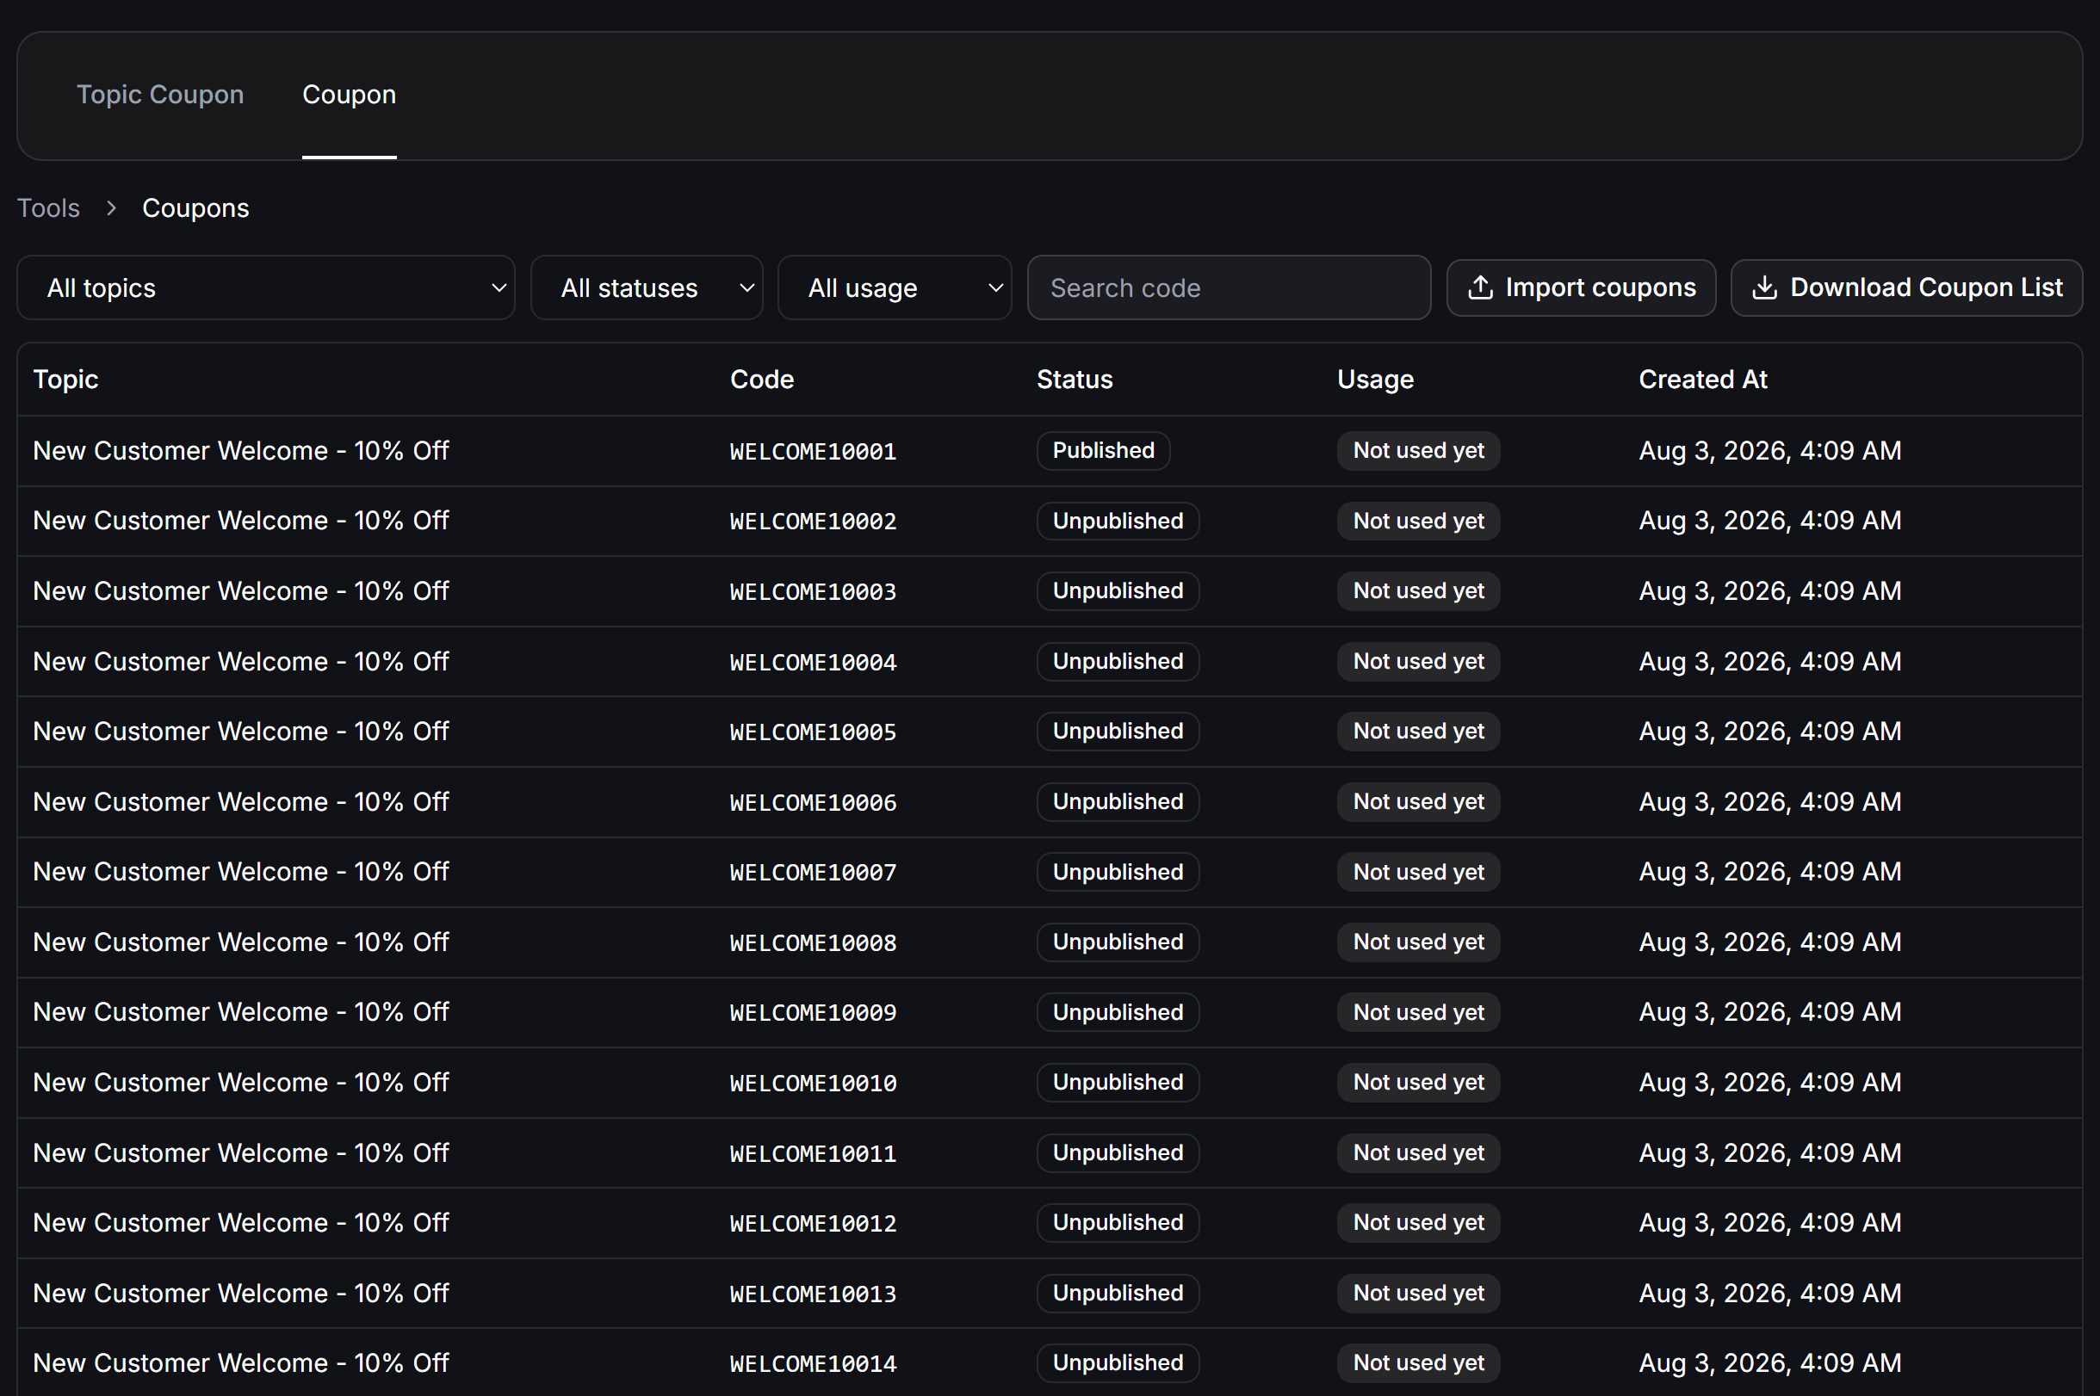The width and height of the screenshot is (2100, 1396).
Task: Click Not used yet badge for WELCOME10007
Action: coord(1418,872)
